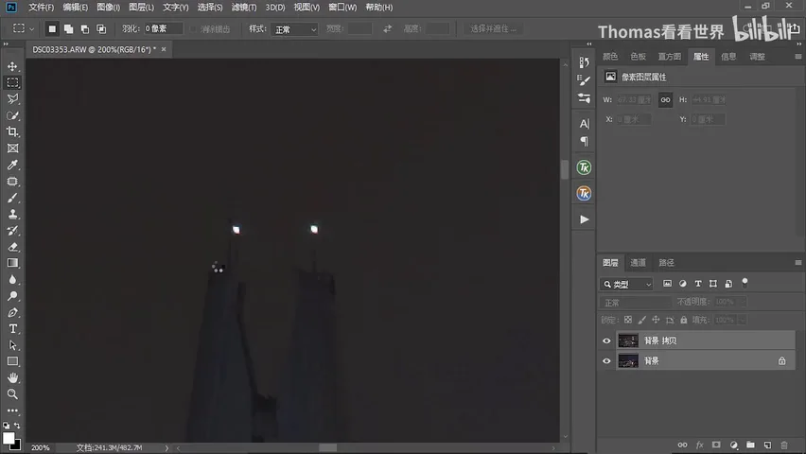
Task: Select the Eraser tool
Action: tap(13, 247)
